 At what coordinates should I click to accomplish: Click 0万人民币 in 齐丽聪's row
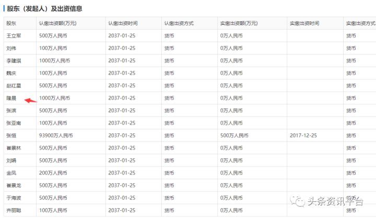231,210
